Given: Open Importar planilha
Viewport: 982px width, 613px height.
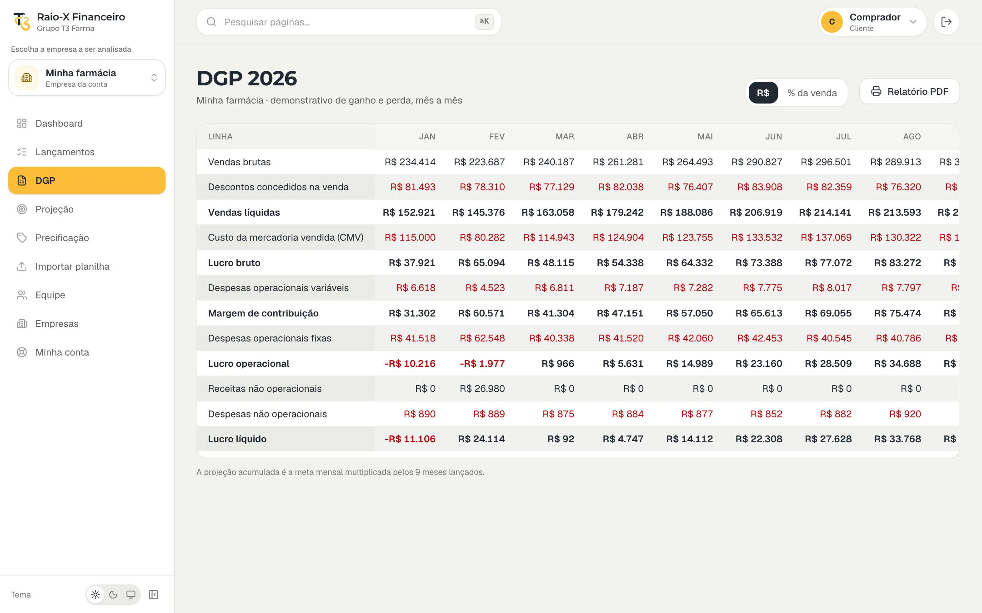Looking at the screenshot, I should [87, 267].
